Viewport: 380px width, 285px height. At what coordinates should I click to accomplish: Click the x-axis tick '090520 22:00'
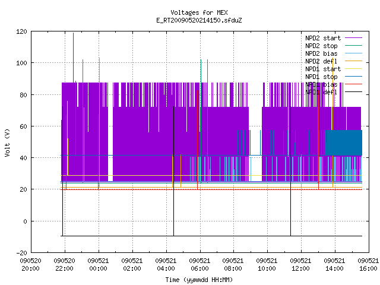[x=65, y=265]
